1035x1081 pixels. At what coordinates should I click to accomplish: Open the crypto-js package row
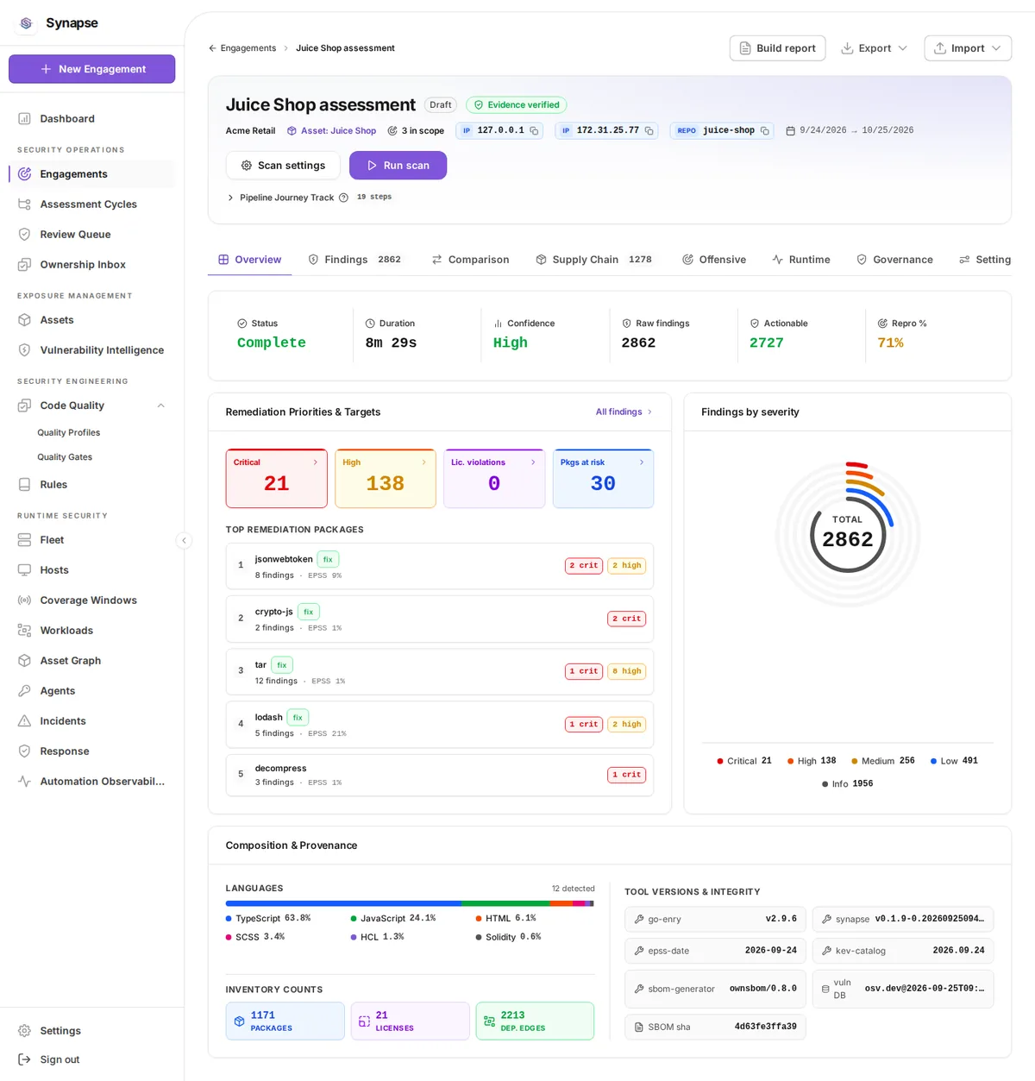point(440,619)
